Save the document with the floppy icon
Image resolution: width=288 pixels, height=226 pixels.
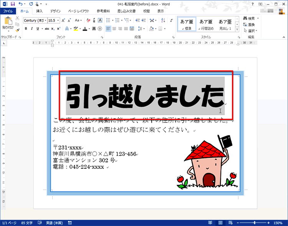coord(13,4)
